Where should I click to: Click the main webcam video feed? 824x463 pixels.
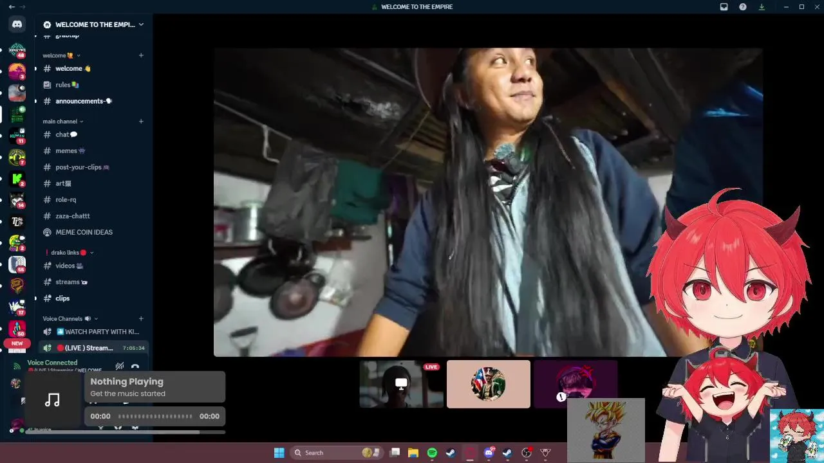pyautogui.click(x=488, y=202)
